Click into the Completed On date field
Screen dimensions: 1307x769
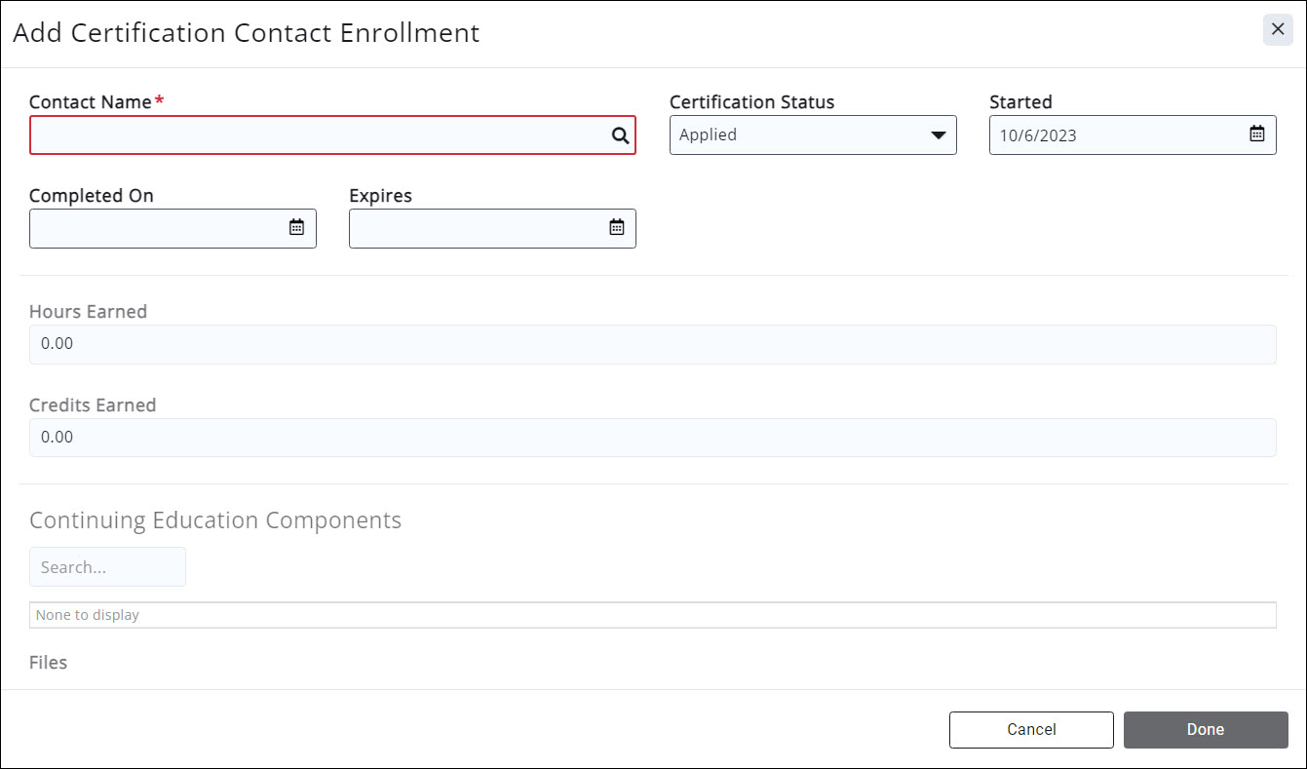pyautogui.click(x=156, y=228)
